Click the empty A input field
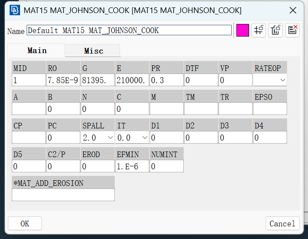This screenshot has width=308, height=239. pos(29,109)
